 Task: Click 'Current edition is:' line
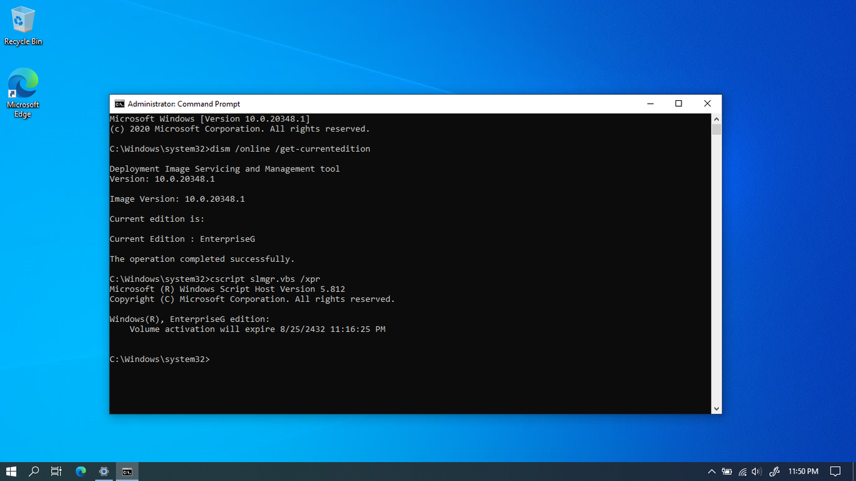157,219
